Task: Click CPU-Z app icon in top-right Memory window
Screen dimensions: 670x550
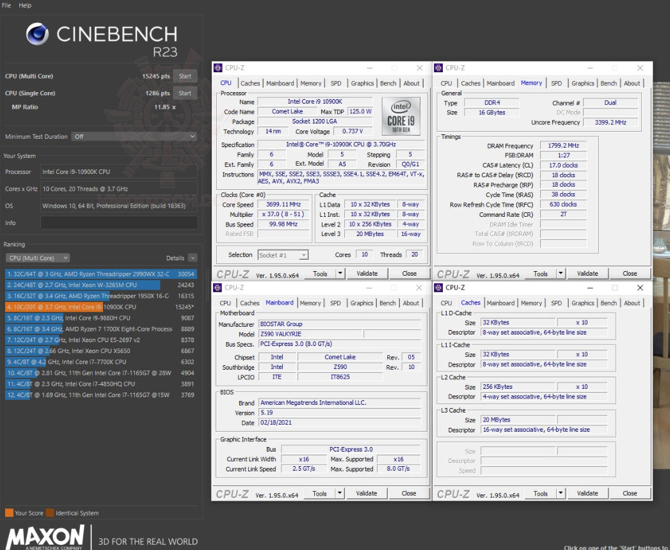Action: (x=438, y=68)
